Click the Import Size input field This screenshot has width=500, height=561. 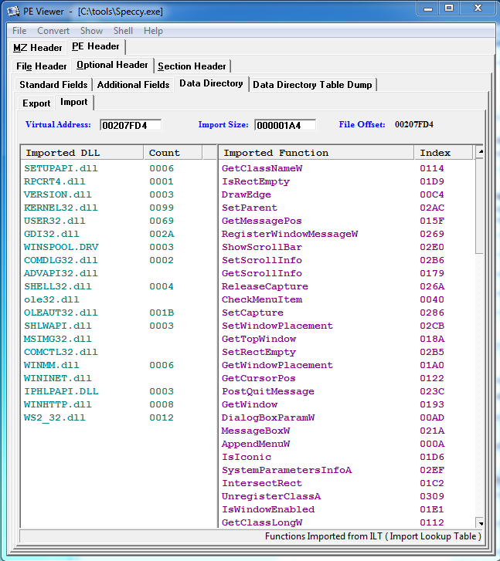click(285, 125)
